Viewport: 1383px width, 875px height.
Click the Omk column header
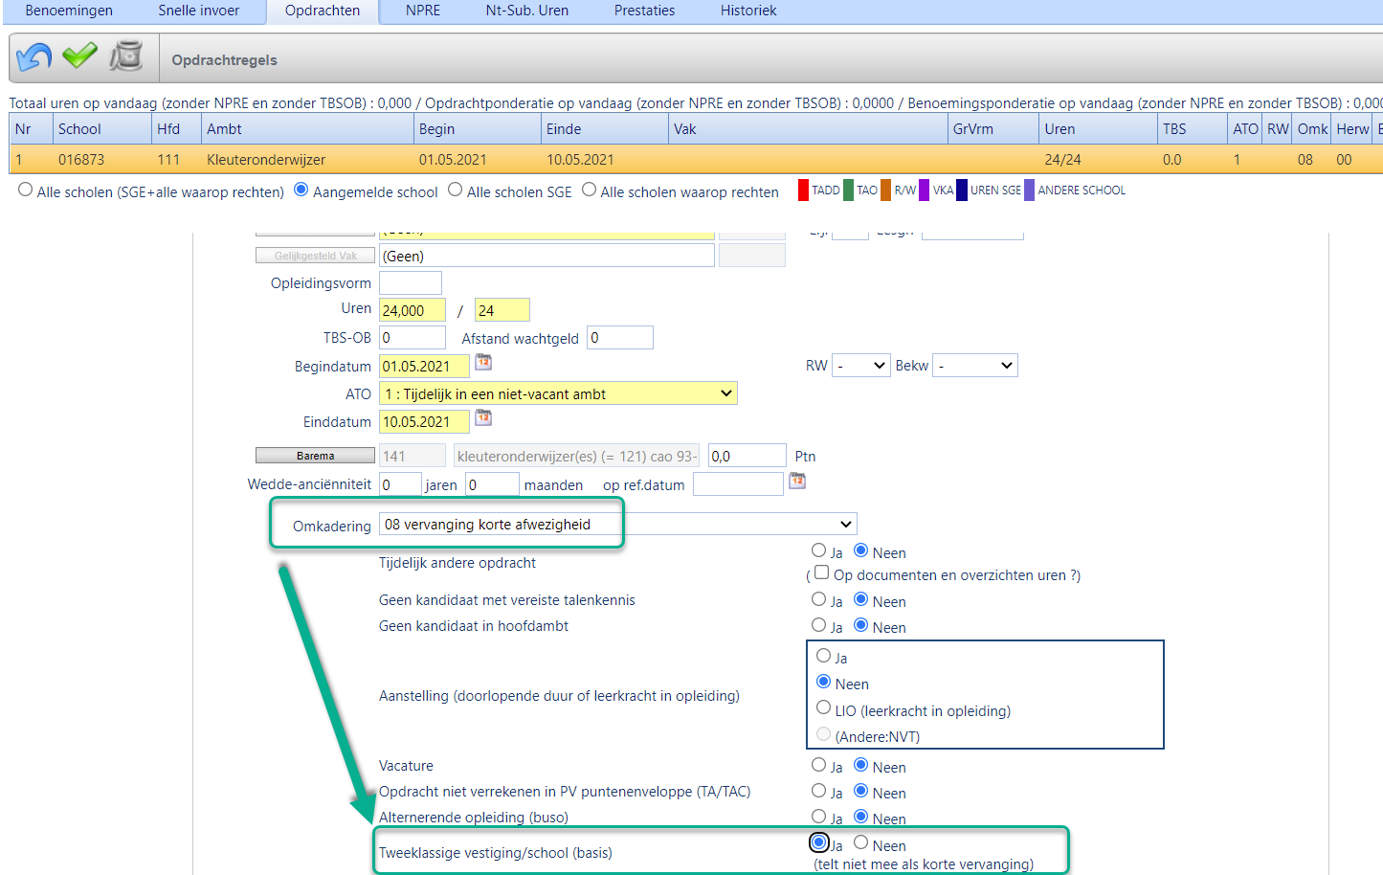[1312, 129]
